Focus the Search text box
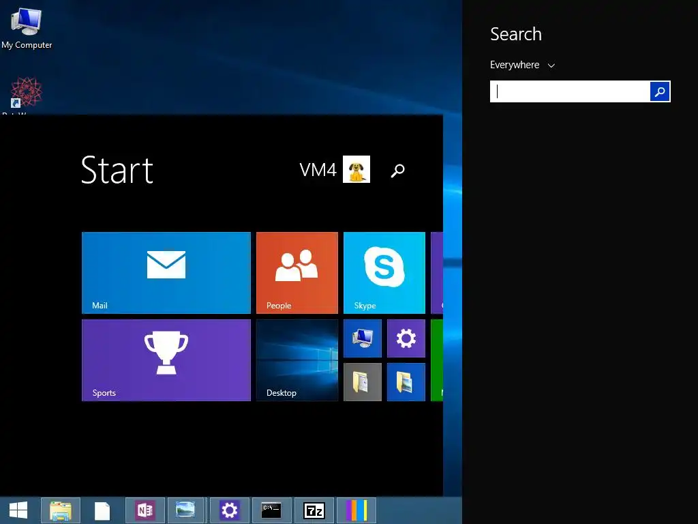The image size is (698, 524). coord(570,91)
